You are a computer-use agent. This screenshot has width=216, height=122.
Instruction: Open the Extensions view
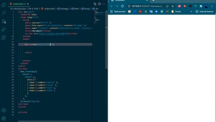(x=4, y=37)
